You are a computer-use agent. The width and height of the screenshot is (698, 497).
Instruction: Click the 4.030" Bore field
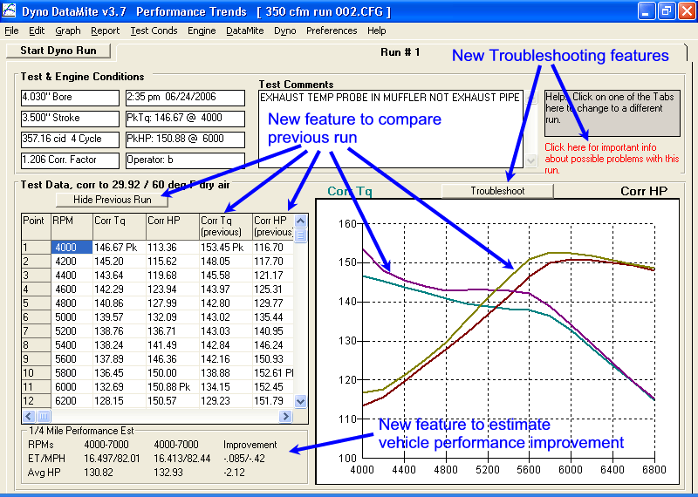tap(70, 98)
